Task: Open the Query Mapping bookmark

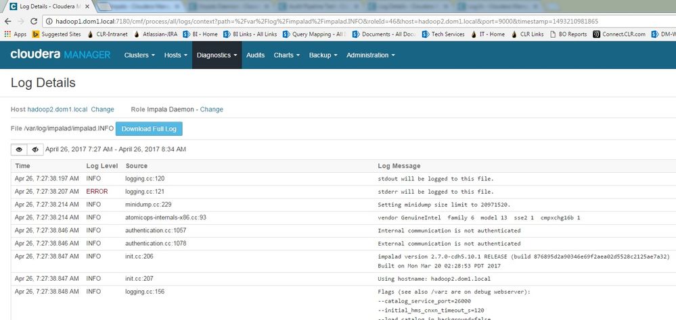Action: (314, 34)
